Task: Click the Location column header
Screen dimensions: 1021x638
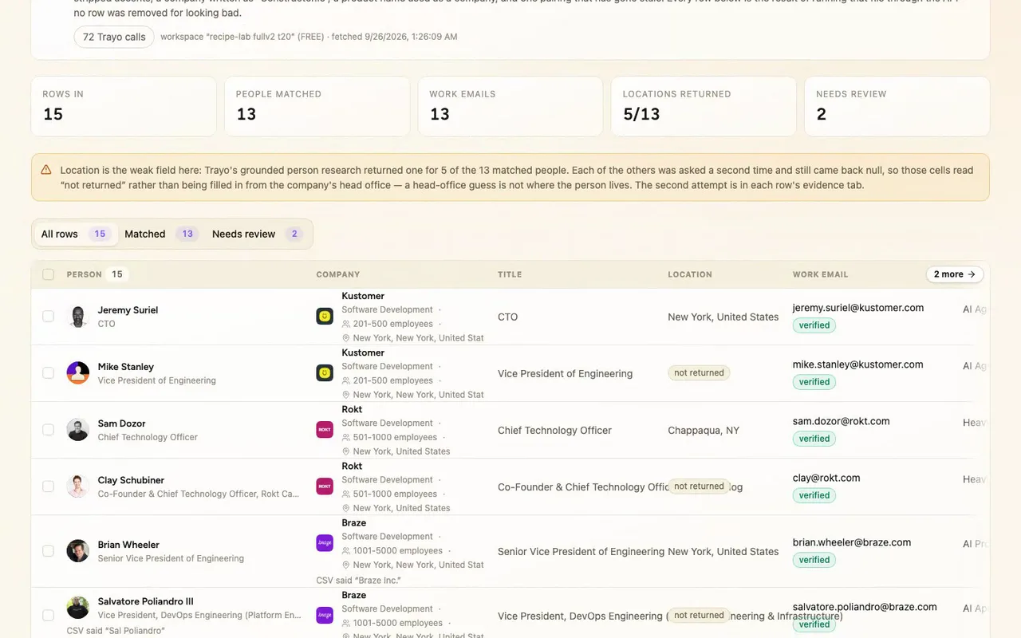Action: pyautogui.click(x=690, y=274)
